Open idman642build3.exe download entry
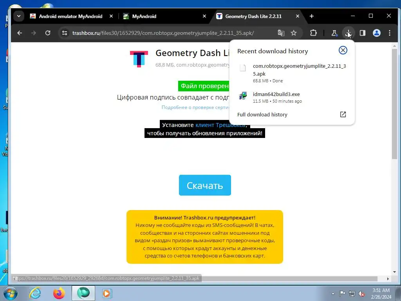 point(292,97)
